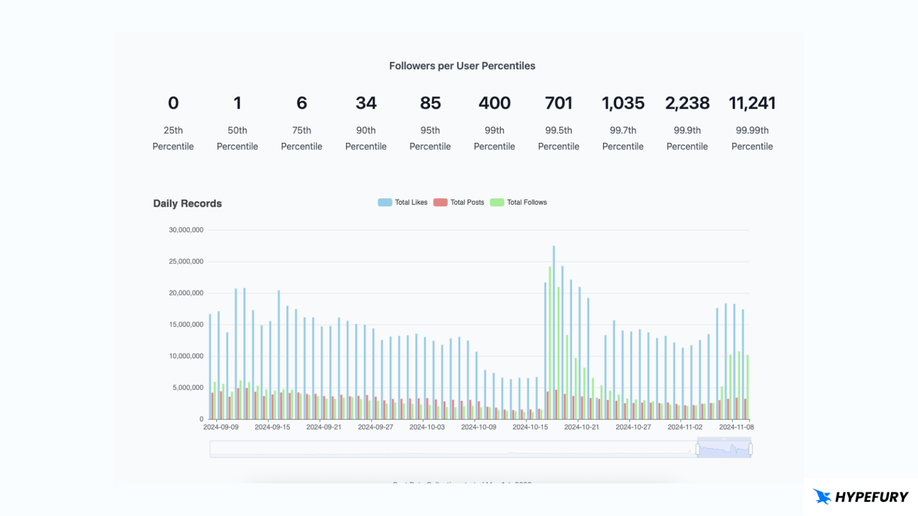
Task: Click the left handle of the range slider
Action: (x=697, y=449)
